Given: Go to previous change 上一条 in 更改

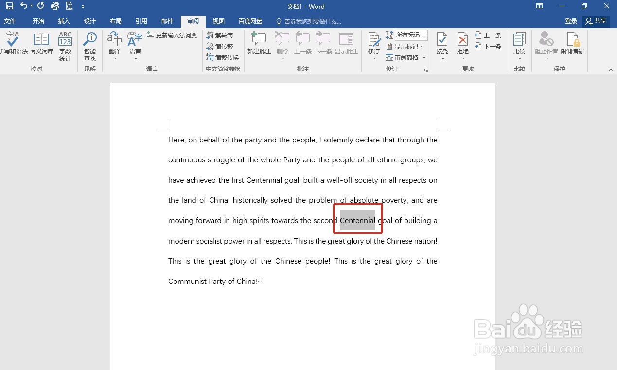Looking at the screenshot, I should coord(488,35).
